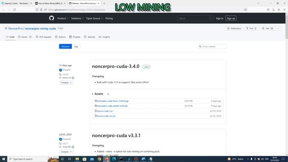Open noncerpro-cuda-3.4.0 release title
Screen dimensions: 288x162
pos(116,66)
